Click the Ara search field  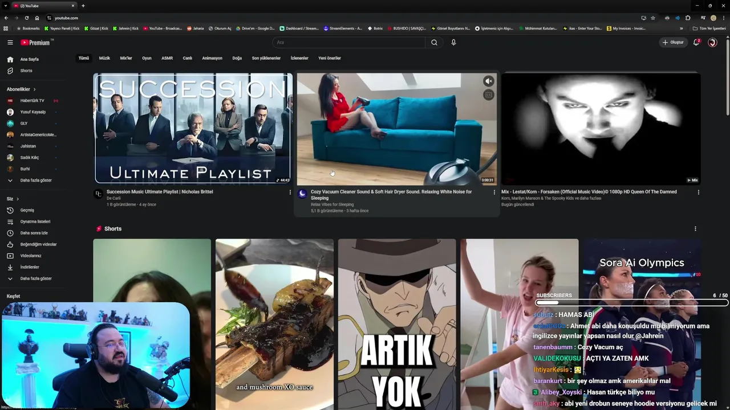pos(349,42)
